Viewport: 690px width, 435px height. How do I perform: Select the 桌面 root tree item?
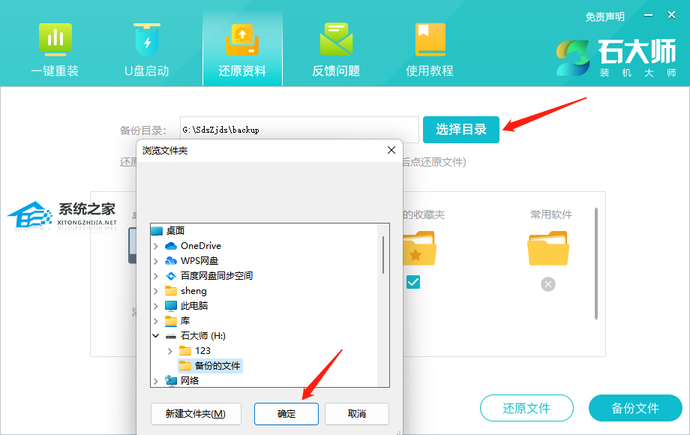point(175,230)
